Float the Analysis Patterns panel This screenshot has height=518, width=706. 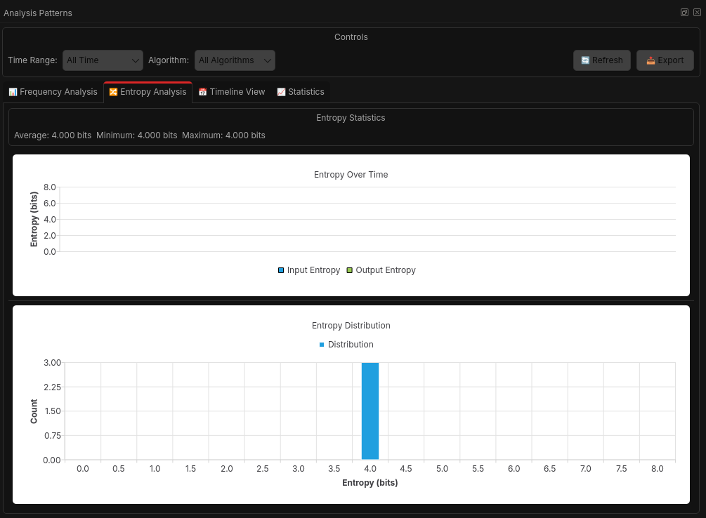pos(684,13)
